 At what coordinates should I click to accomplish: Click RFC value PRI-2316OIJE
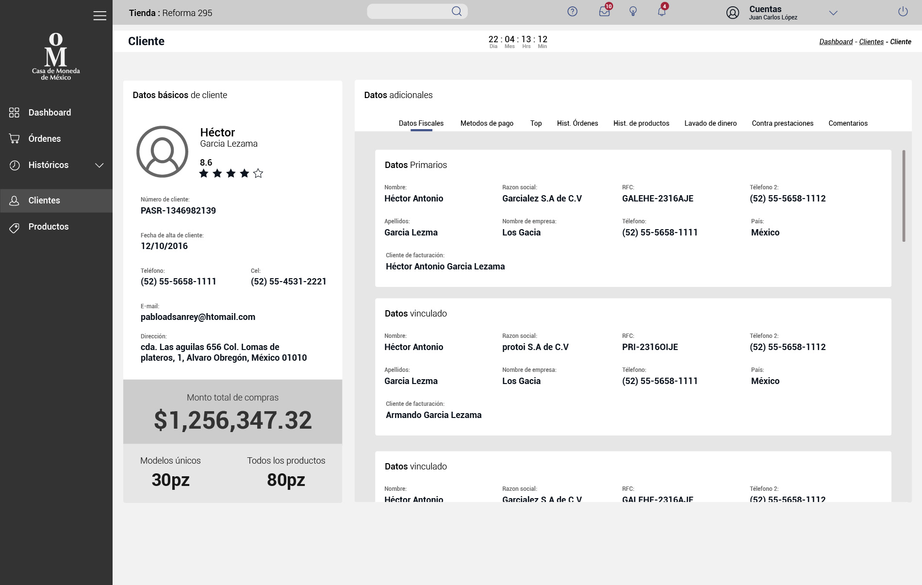tap(650, 347)
